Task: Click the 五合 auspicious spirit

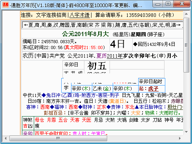Action: click(63, 120)
